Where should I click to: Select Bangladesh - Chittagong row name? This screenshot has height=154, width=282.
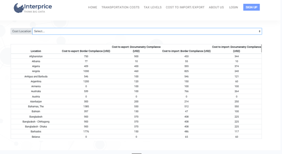36,122
